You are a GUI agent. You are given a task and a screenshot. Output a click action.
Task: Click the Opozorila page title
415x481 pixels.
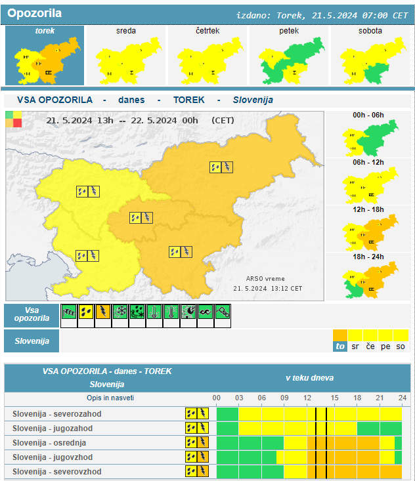[34, 13]
